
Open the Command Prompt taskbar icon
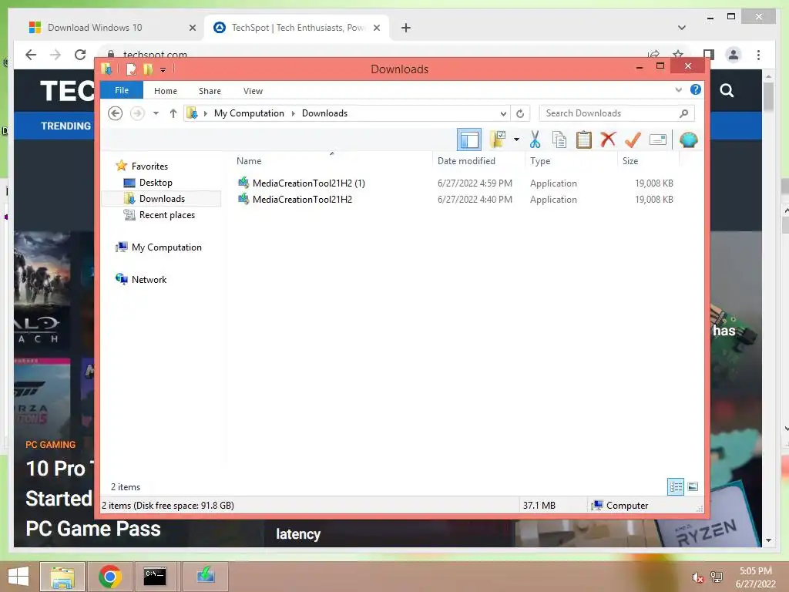tap(154, 577)
